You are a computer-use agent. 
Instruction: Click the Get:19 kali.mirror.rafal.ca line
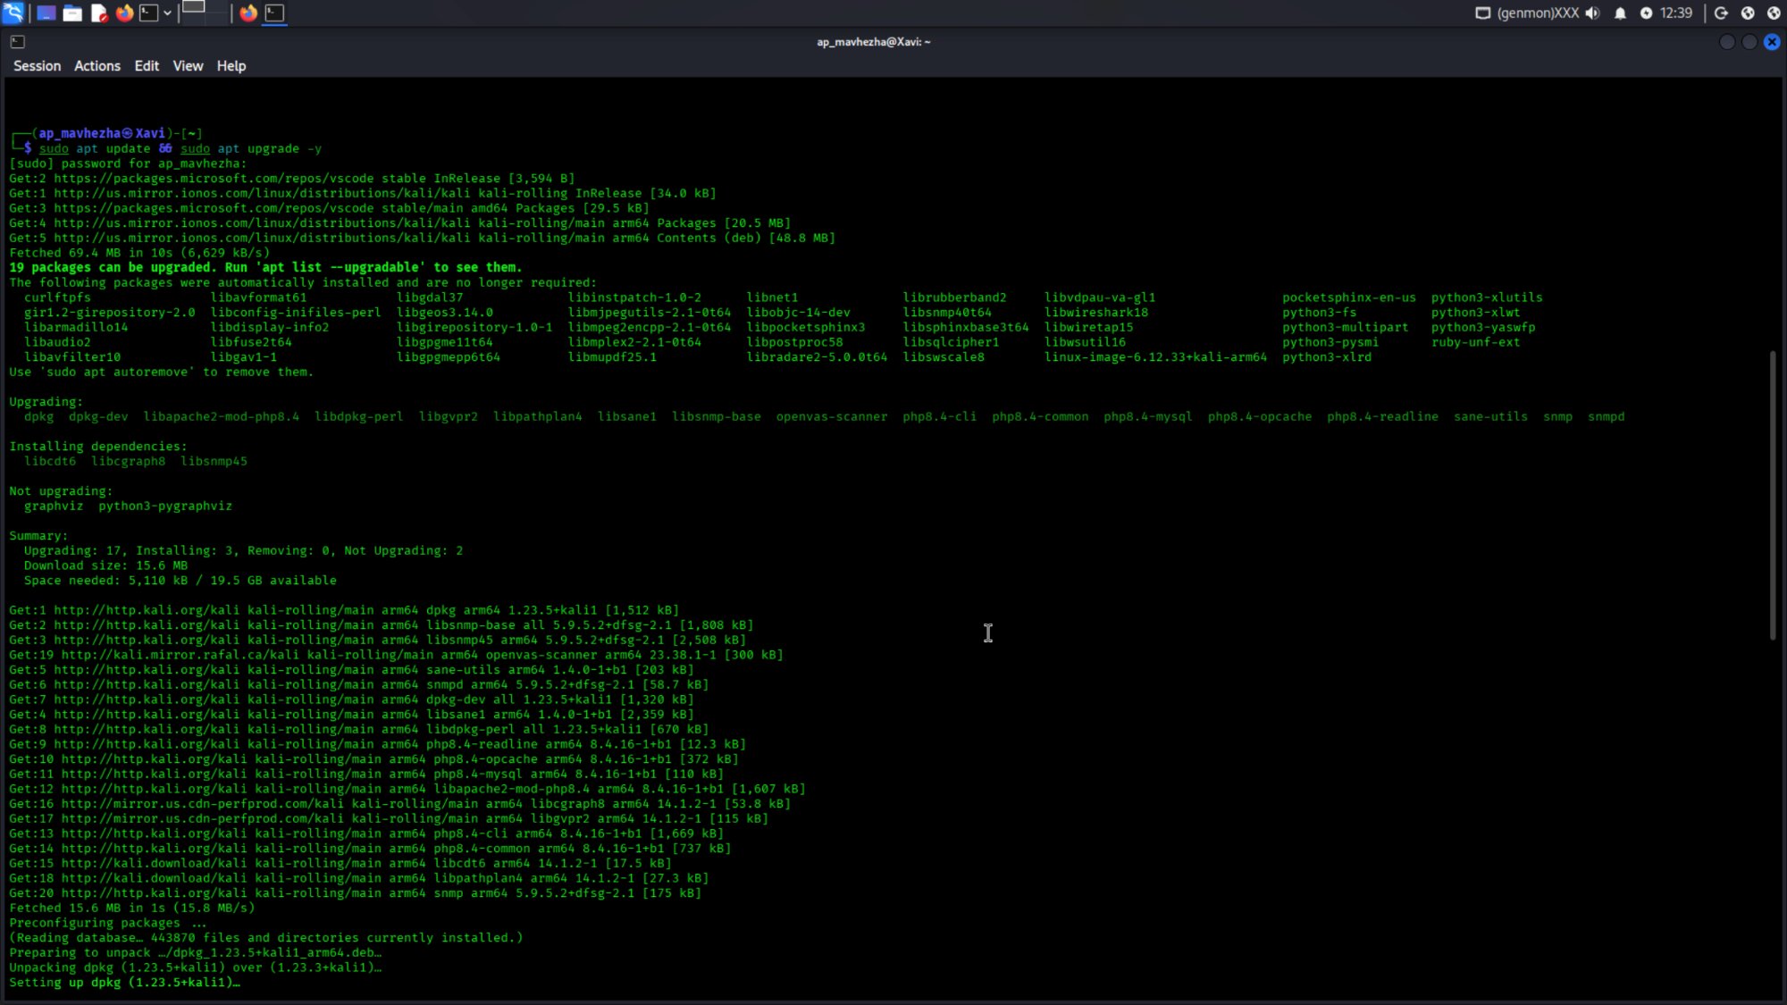coord(396,655)
